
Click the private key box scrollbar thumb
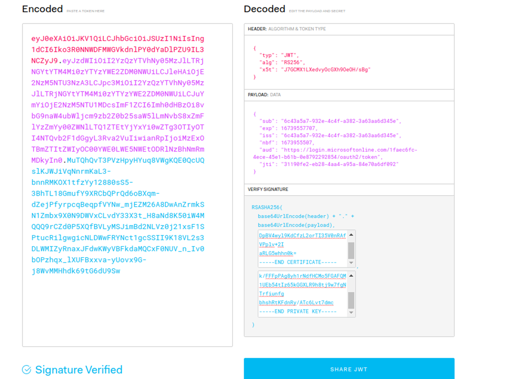point(351,300)
